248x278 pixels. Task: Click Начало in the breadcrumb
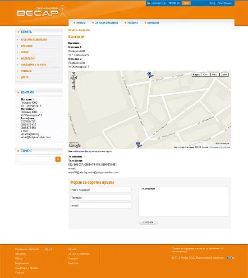(x=73, y=30)
